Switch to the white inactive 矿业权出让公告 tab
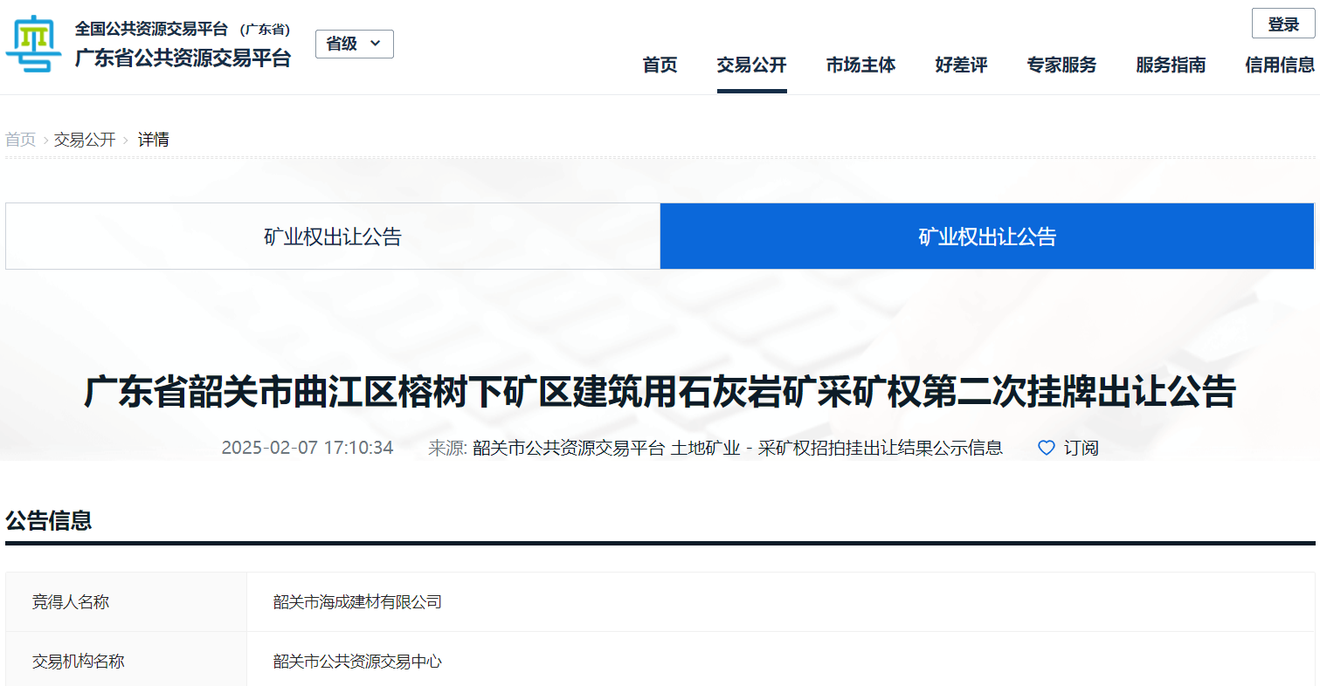This screenshot has height=686, width=1320. (x=333, y=237)
